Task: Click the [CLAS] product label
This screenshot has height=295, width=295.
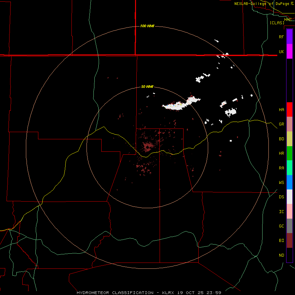Action: point(277,23)
